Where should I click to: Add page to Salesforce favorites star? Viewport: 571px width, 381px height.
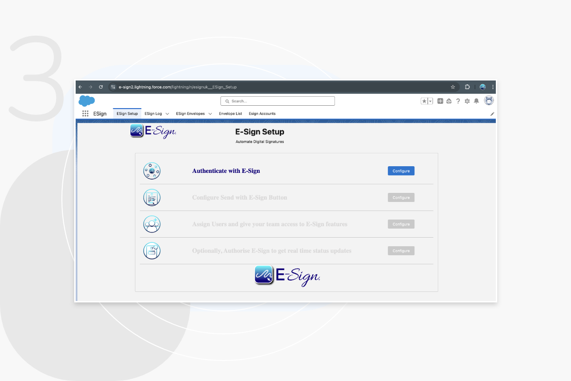coord(424,101)
